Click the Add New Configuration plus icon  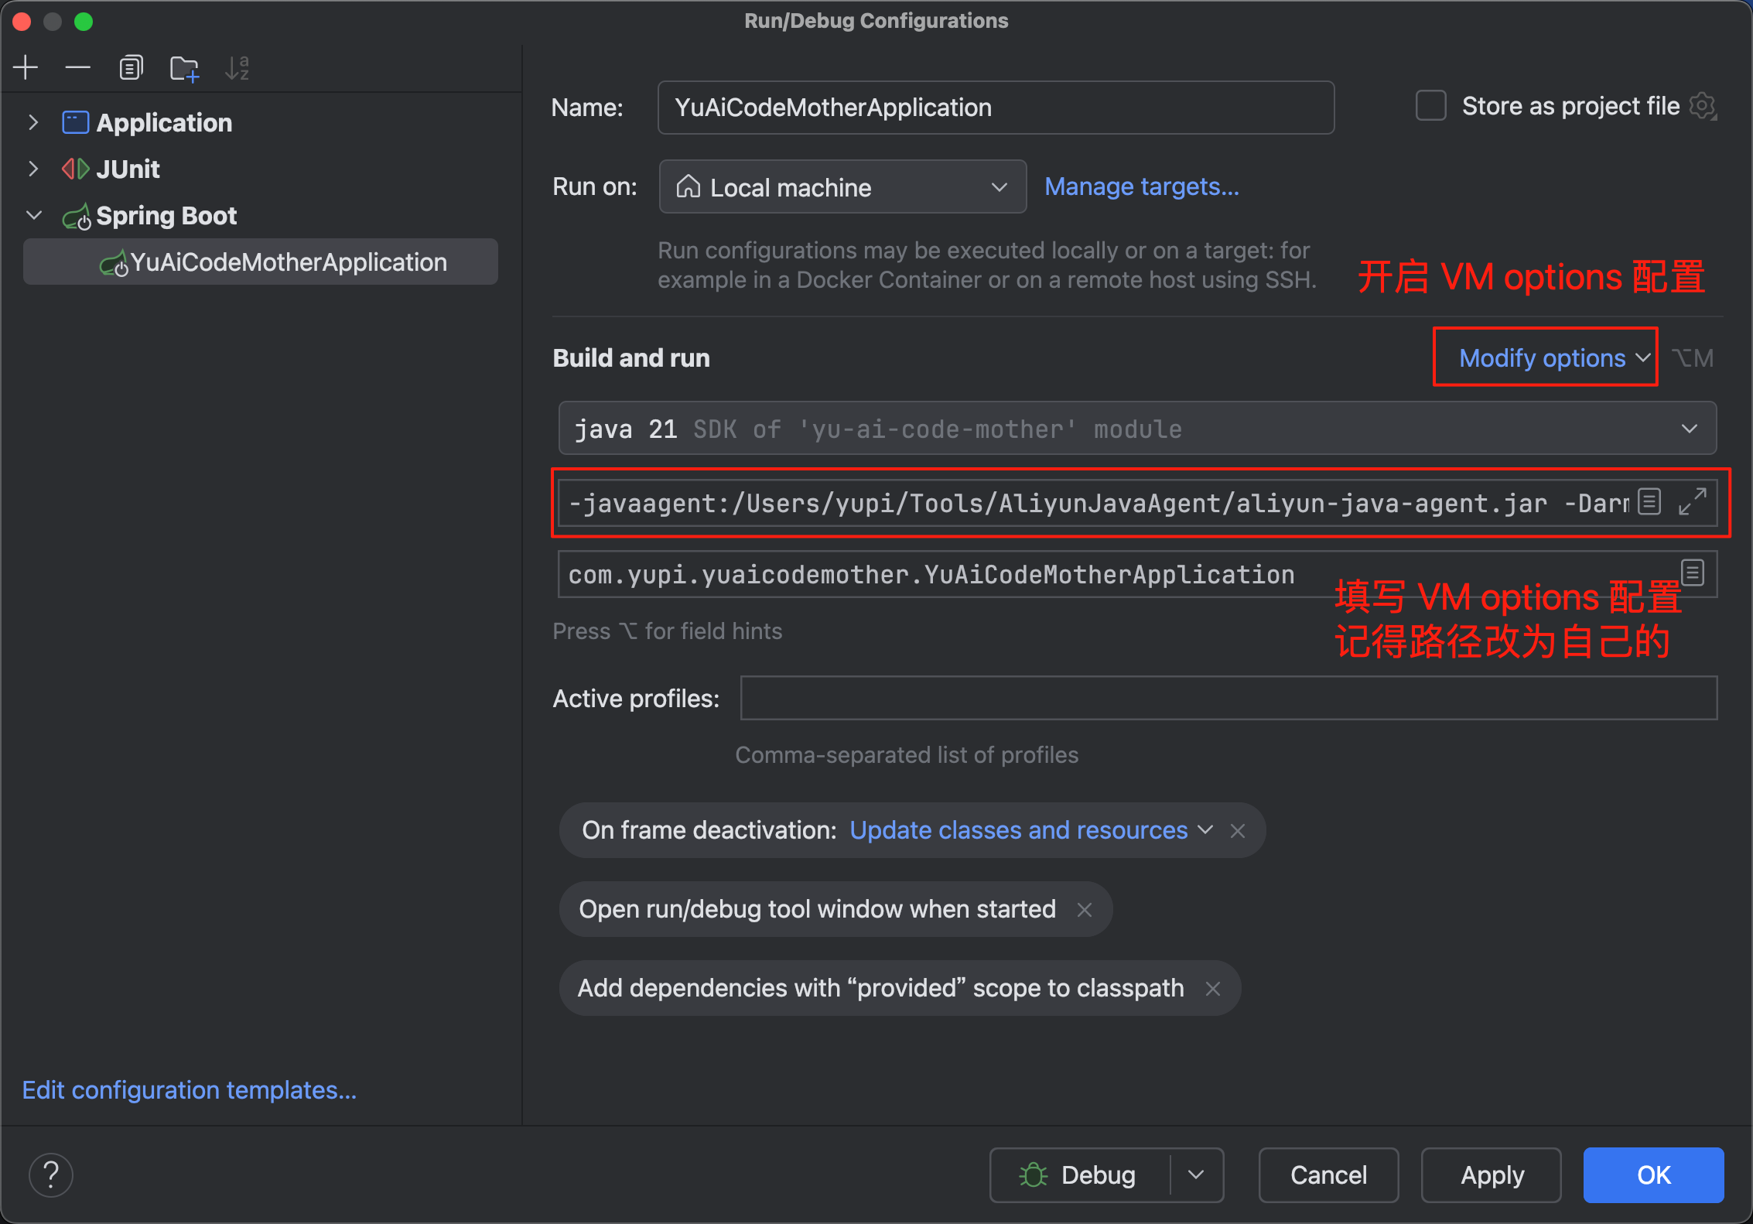(x=26, y=68)
